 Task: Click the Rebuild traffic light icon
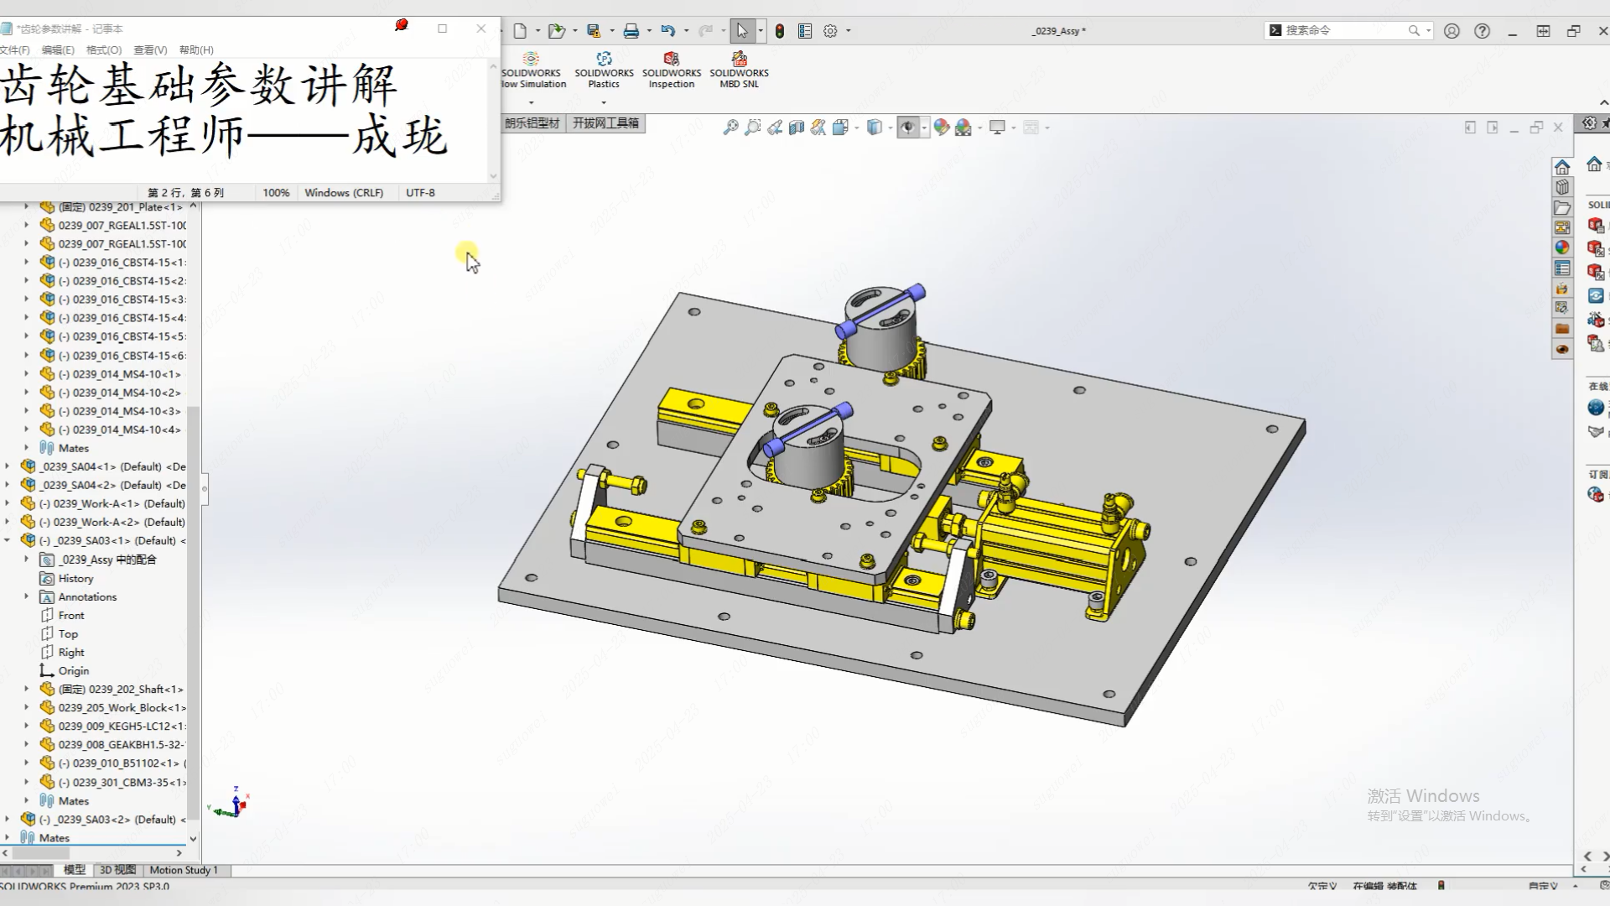pyautogui.click(x=780, y=31)
